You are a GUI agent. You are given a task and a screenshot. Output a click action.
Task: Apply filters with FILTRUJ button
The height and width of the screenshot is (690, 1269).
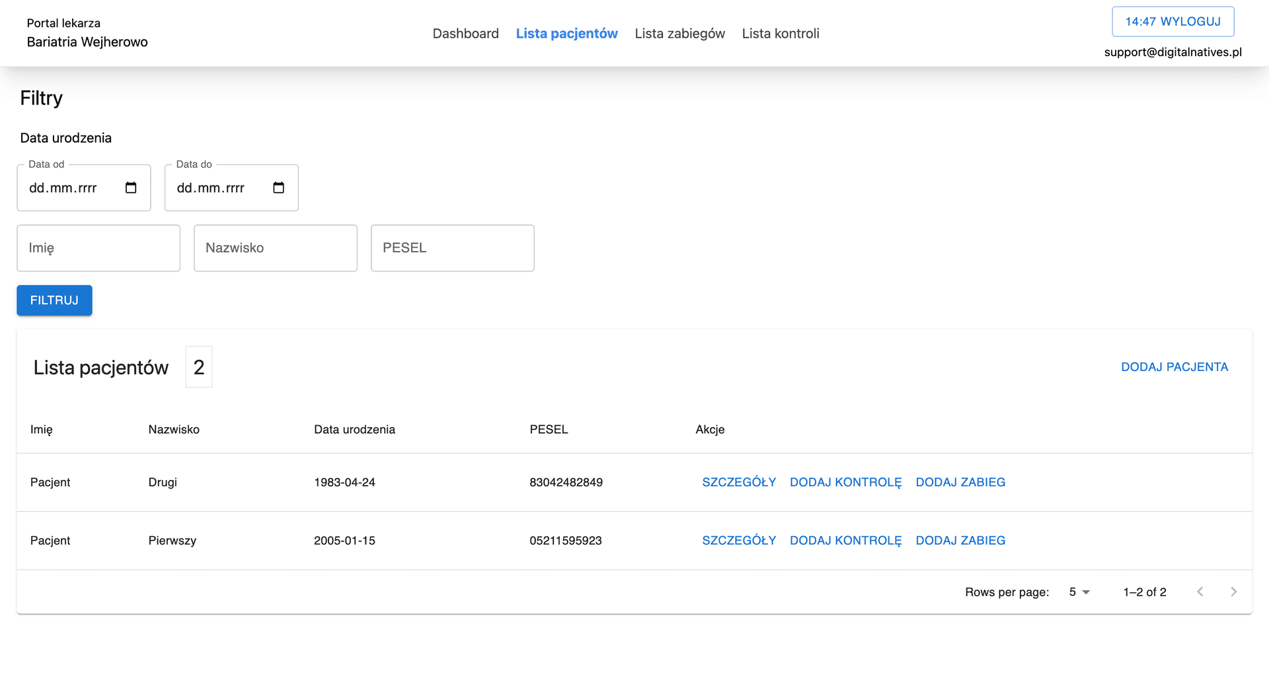(54, 300)
